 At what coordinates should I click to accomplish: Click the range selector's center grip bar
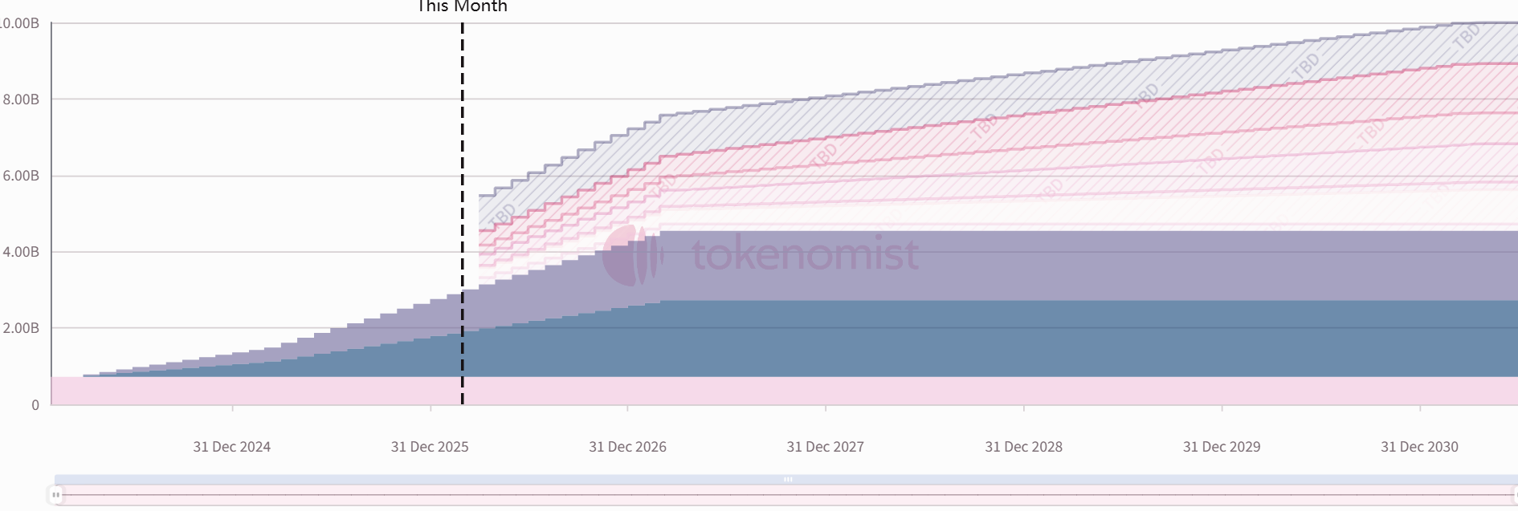coord(788,480)
